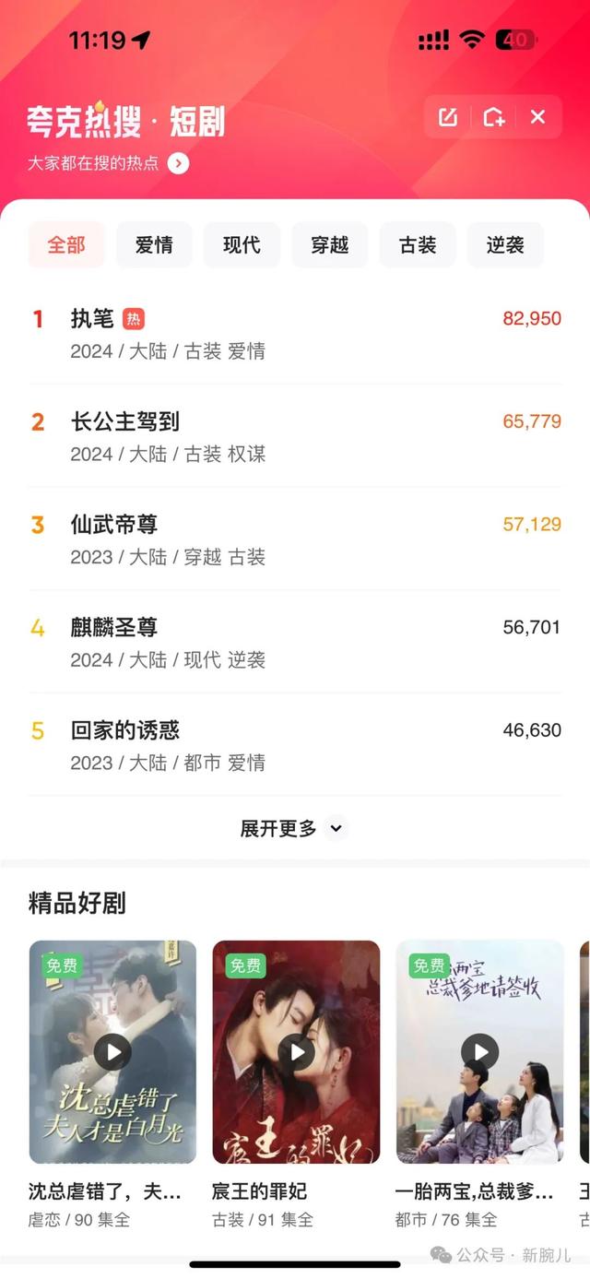
Task: Open the feedback edit icon top right
Action: 447,117
